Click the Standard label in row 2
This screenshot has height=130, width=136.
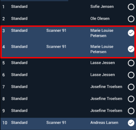19,19
